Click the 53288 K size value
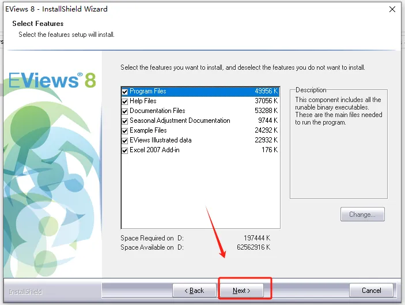The height and width of the screenshot is (305, 405). click(x=266, y=111)
